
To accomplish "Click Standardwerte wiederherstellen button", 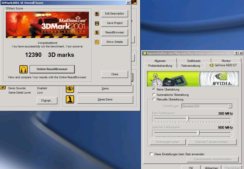I will pyautogui.click(x=213, y=159).
